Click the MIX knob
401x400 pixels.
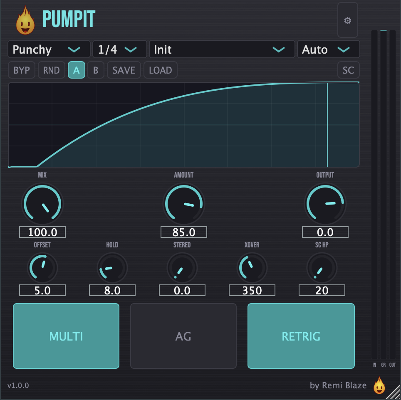tap(42, 204)
